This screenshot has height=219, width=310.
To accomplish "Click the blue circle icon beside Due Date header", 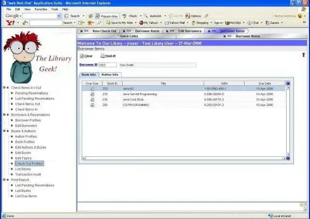I will tap(288, 83).
